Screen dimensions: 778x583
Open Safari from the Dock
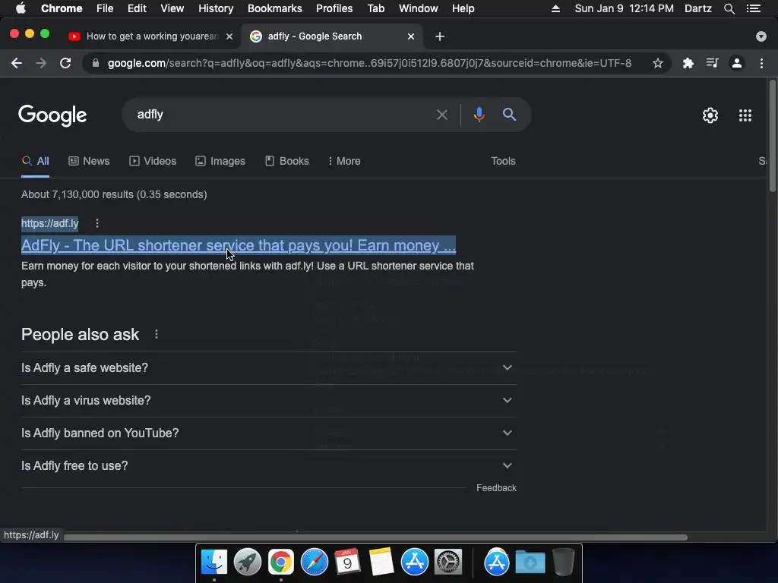(314, 563)
